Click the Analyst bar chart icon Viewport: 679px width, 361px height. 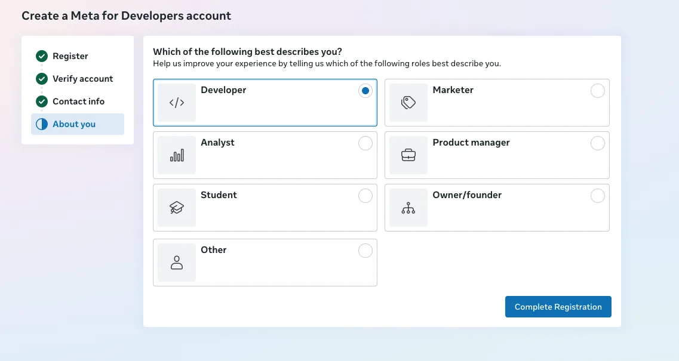click(177, 155)
